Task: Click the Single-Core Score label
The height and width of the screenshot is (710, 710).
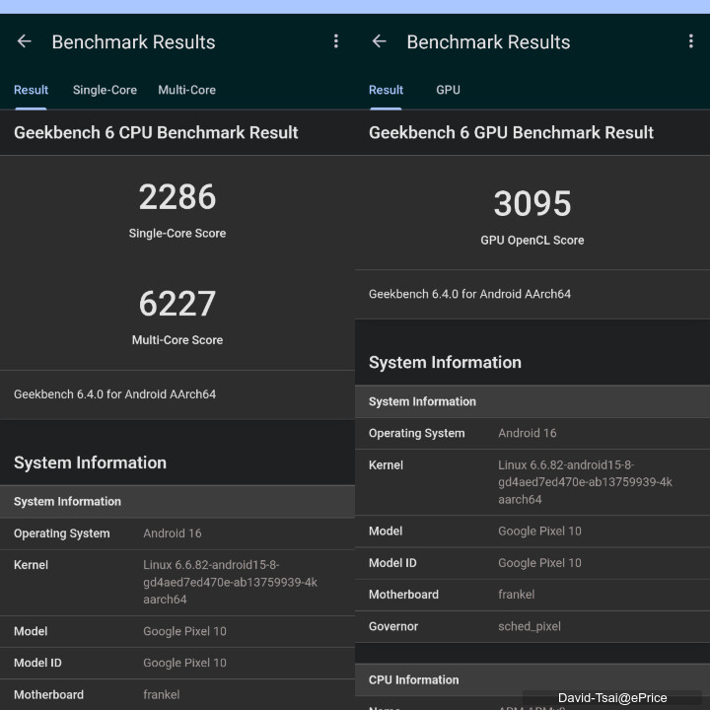Action: [177, 233]
